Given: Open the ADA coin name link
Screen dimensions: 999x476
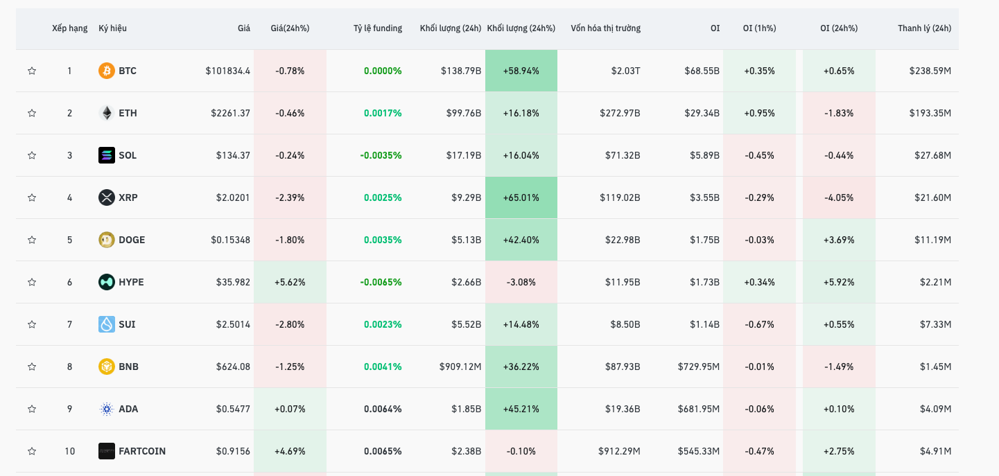Looking at the screenshot, I should pos(128,409).
